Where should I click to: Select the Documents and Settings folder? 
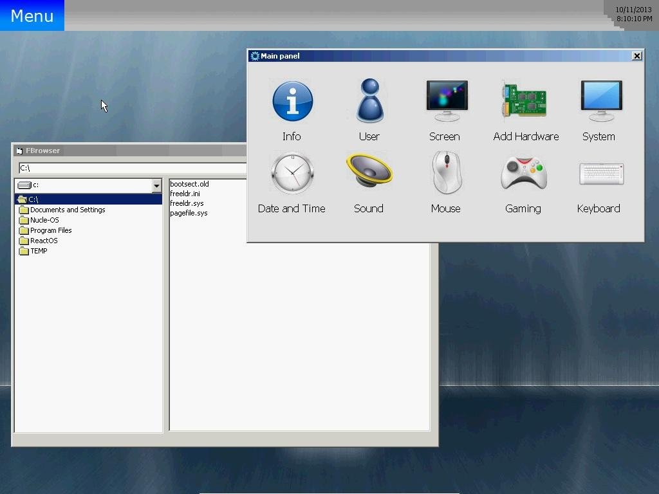(x=67, y=210)
